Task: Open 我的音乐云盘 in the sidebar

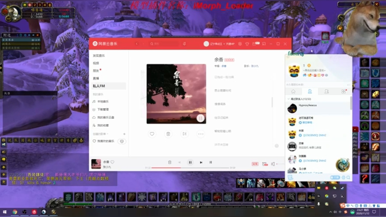Action: click(x=106, y=118)
